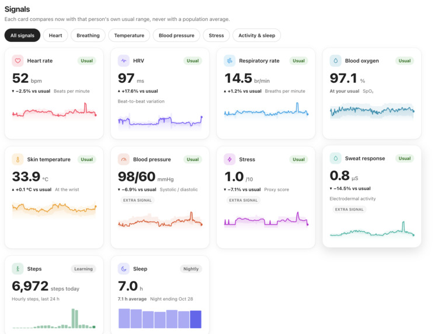The height and width of the screenshot is (334, 438).
Task: Click Usual badge on Blood oxygen
Action: click(x=405, y=61)
